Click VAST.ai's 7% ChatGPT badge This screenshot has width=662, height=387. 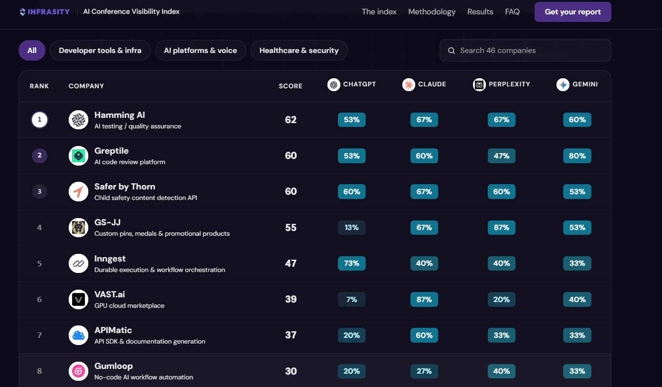352,300
